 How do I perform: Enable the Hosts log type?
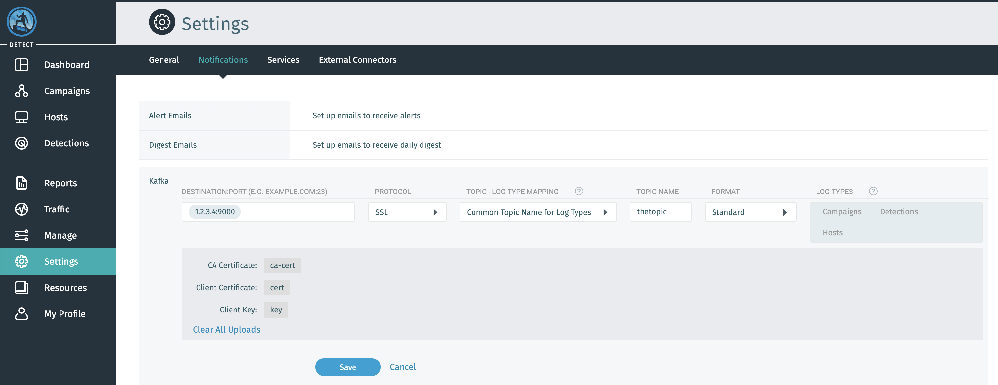click(832, 232)
